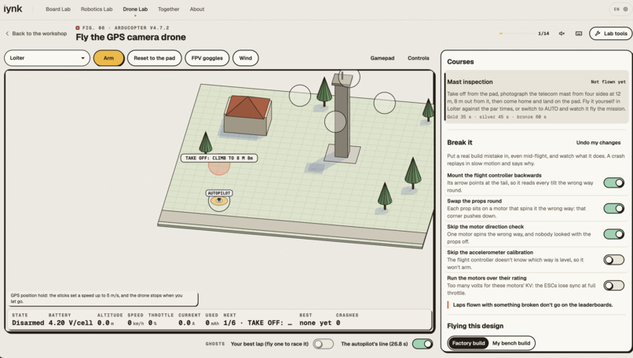Click the 'TAKE OFF: CLIMB TO 8 M' label
The width and height of the screenshot is (633, 358).
coord(219,158)
